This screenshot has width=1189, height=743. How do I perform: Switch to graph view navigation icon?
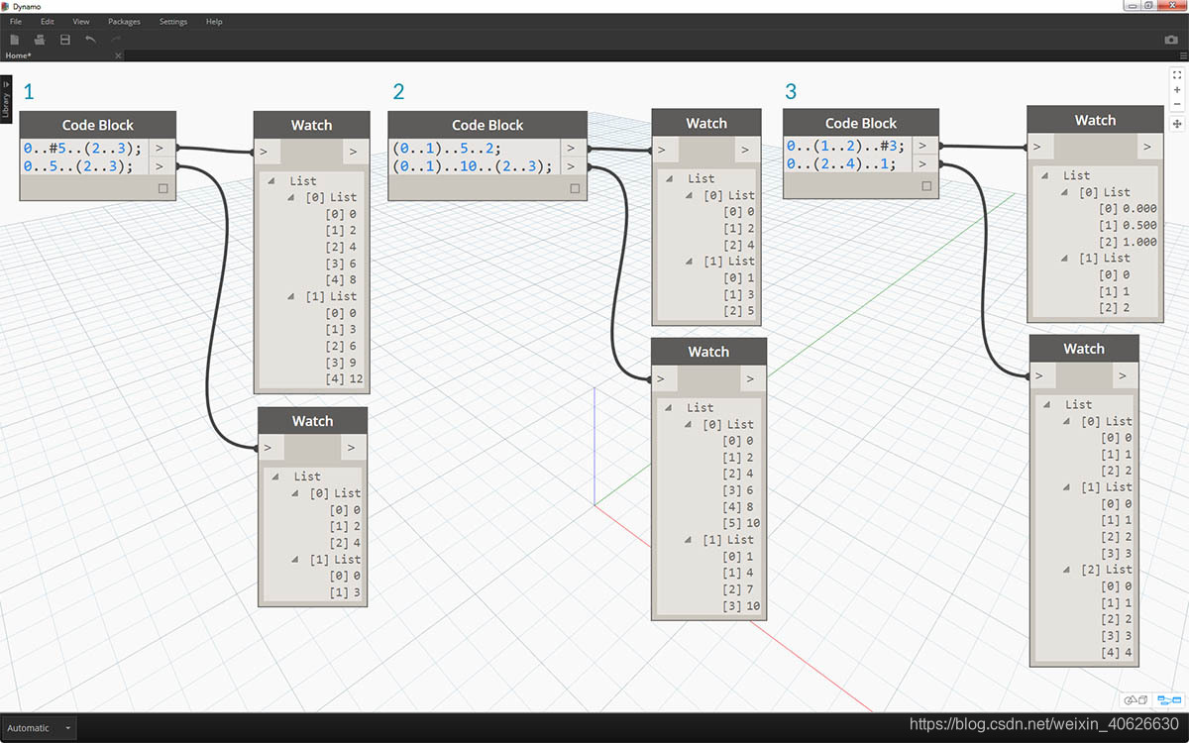(x=1169, y=700)
